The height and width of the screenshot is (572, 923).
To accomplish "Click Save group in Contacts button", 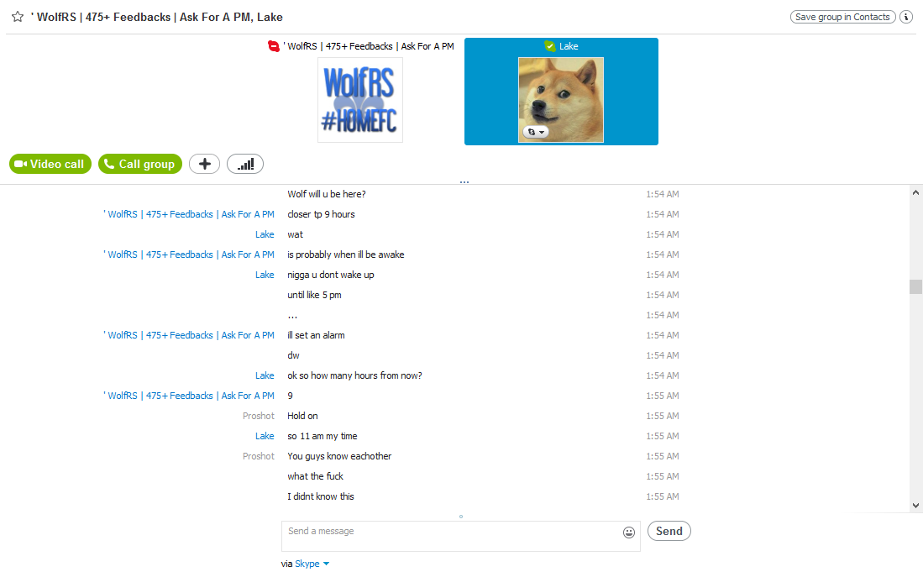I will tap(842, 17).
